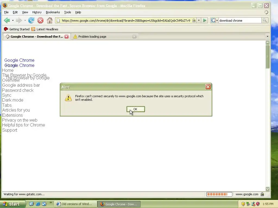Click the Forward arrow navigation button
The width and height of the screenshot is (278, 208).
[19, 21]
